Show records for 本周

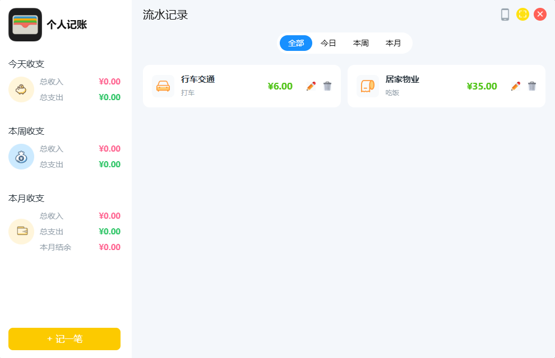click(361, 43)
